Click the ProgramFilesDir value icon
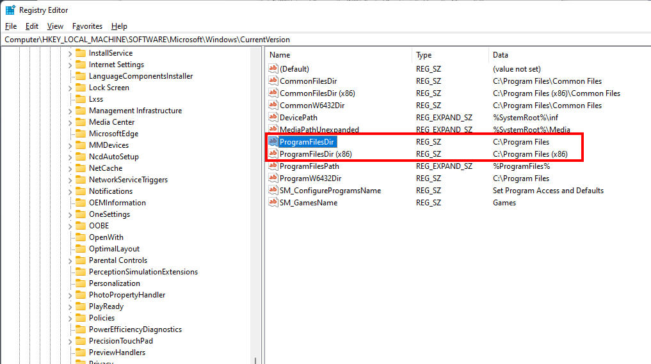Image resolution: width=651 pixels, height=364 pixels. (273, 141)
